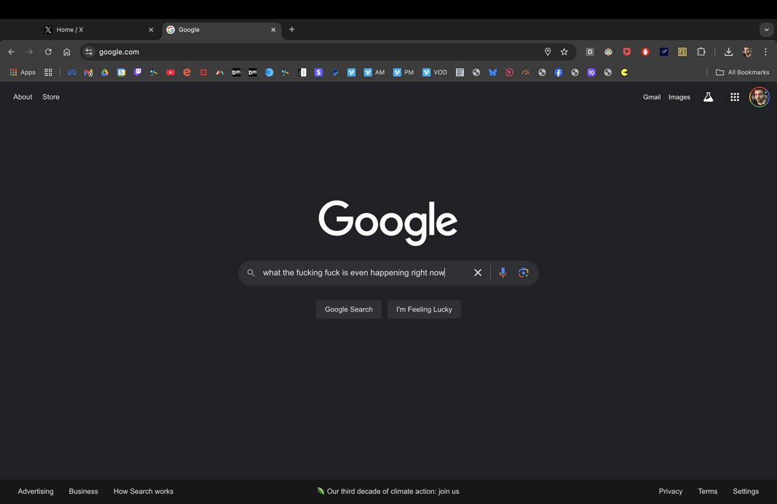Open the calculator grid bookmark
The image size is (777, 504).
460,72
